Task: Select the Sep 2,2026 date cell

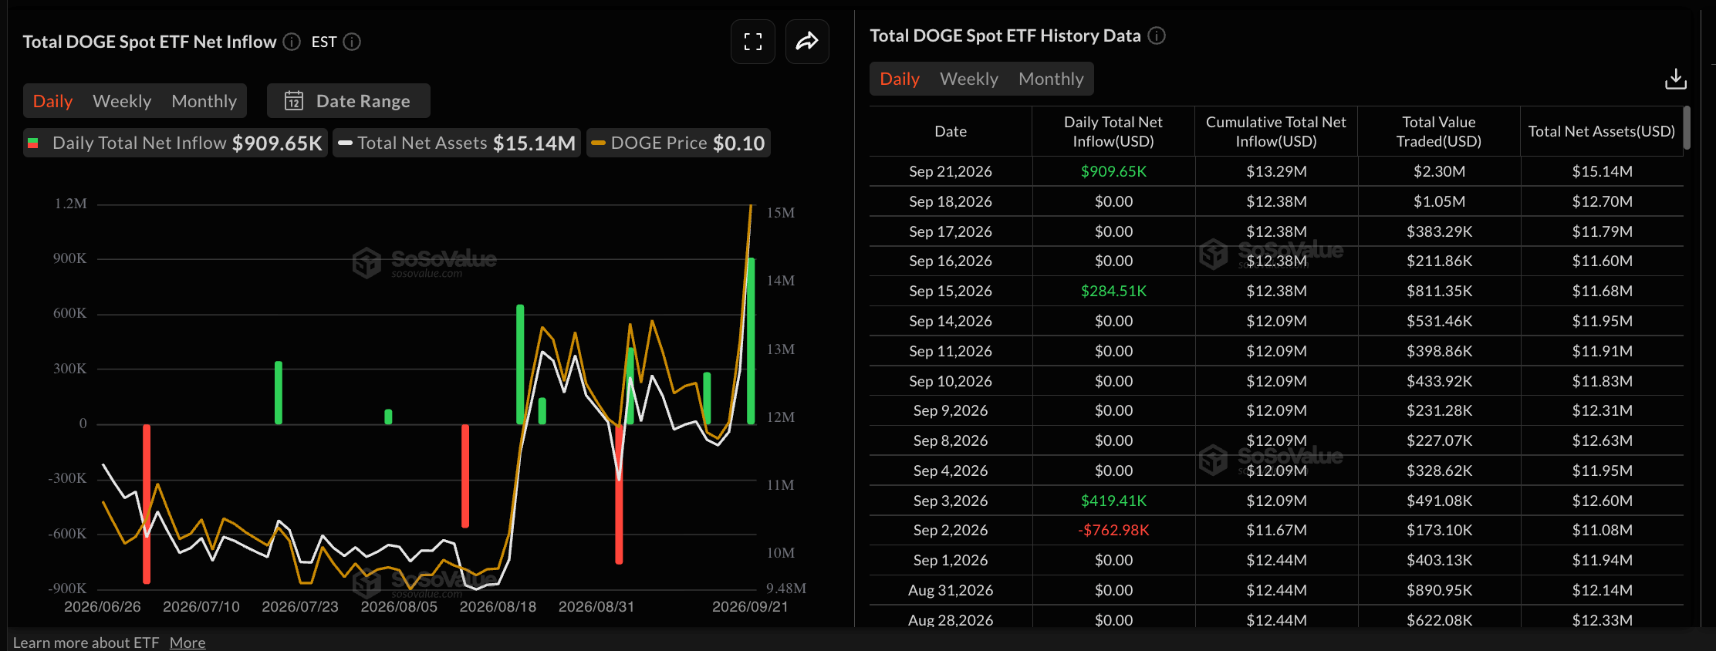Action: 951,530
